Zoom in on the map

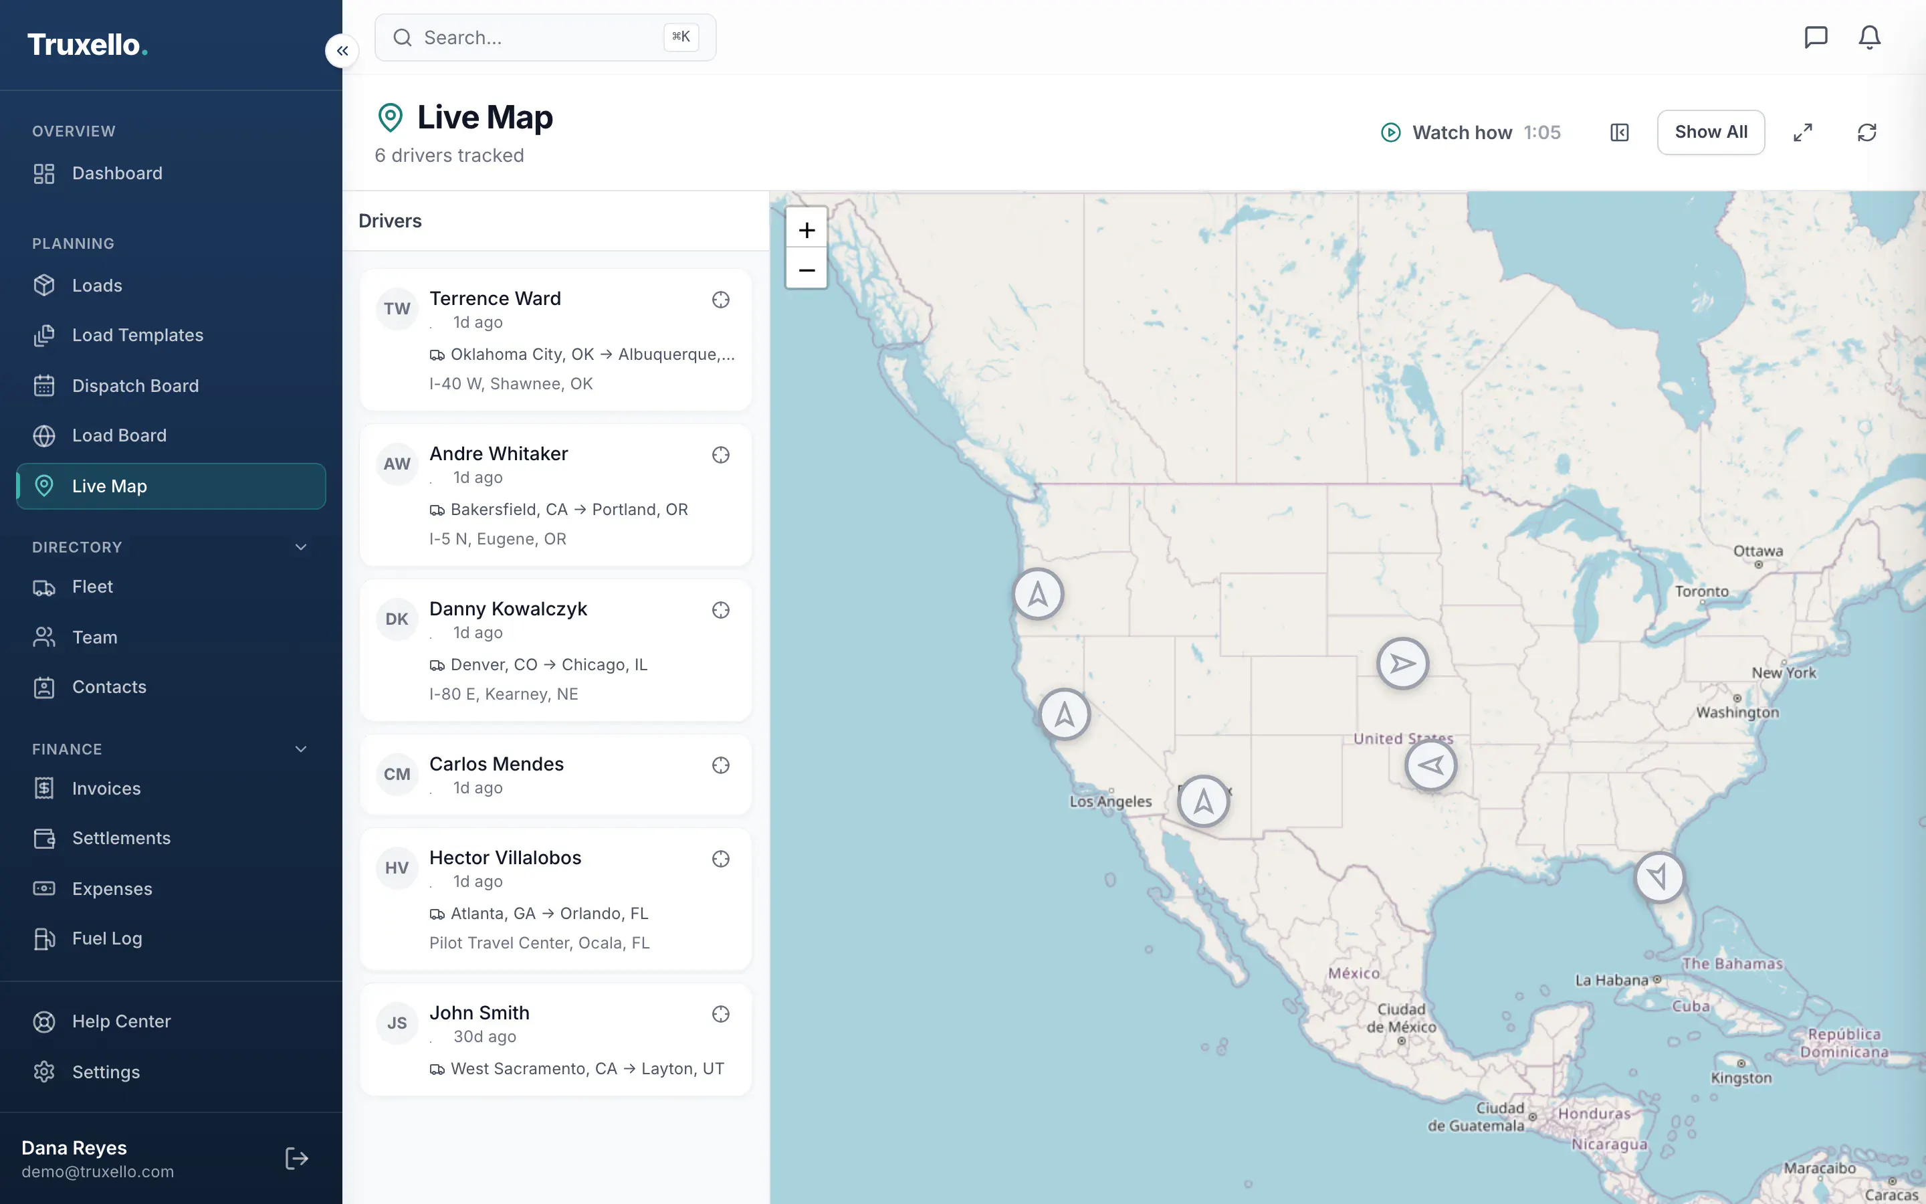pos(807,230)
